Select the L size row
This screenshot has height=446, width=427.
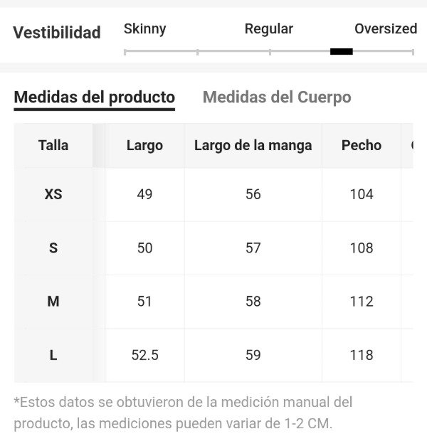click(53, 355)
